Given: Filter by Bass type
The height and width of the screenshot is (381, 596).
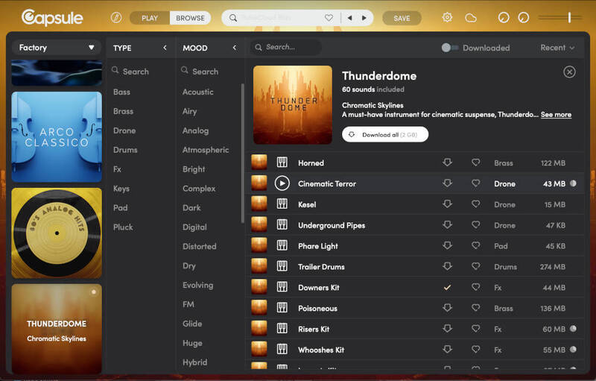Looking at the screenshot, I should click(x=121, y=92).
